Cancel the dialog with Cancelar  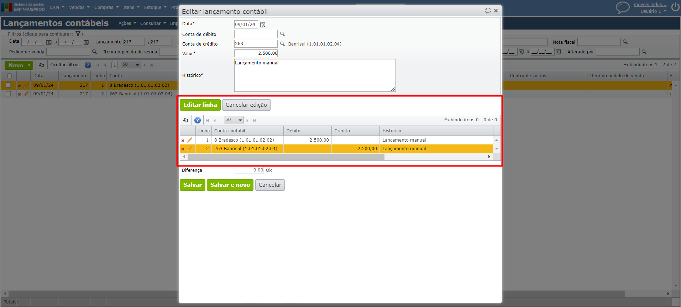click(270, 185)
